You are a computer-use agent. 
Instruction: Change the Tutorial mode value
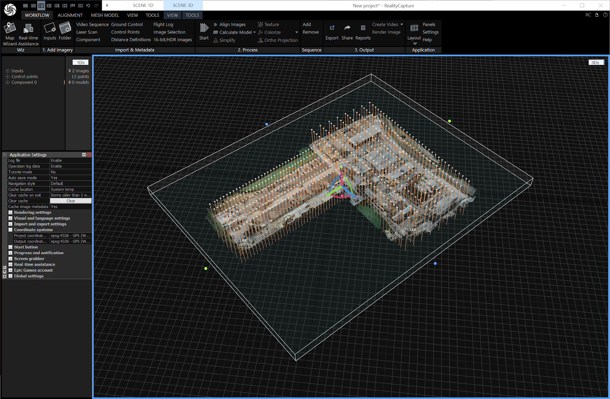click(x=71, y=172)
